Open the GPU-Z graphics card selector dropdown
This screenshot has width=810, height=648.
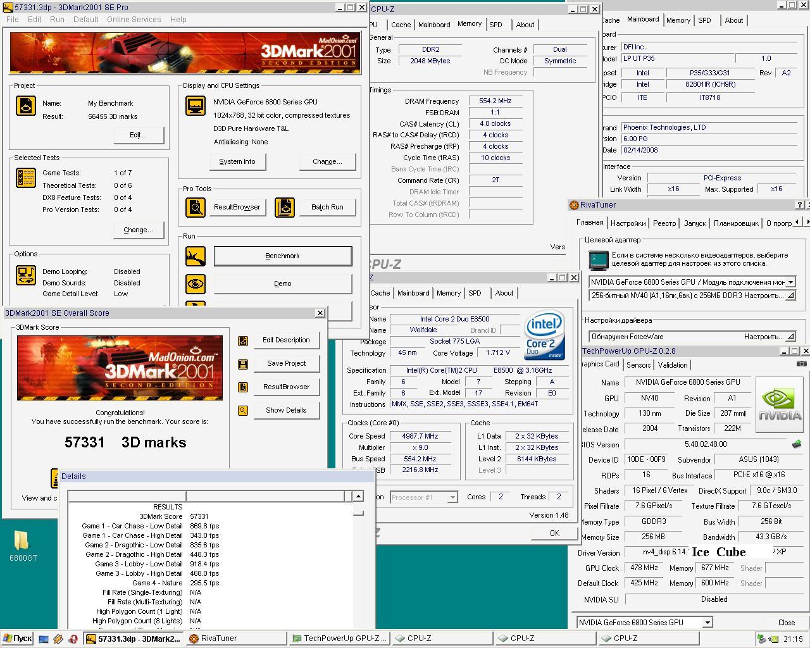point(707,623)
